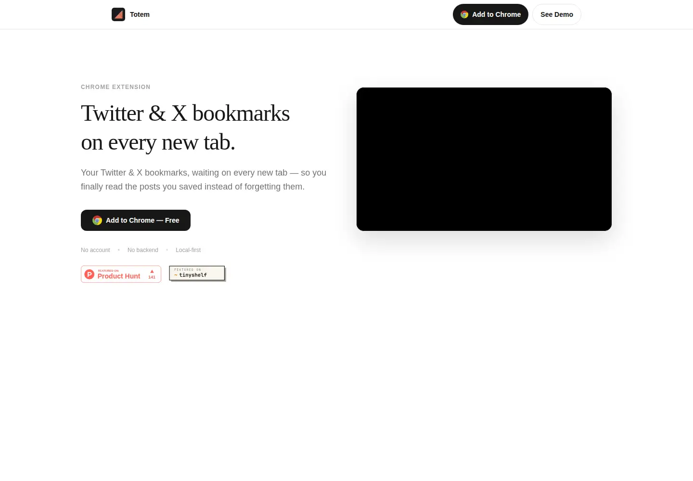This screenshot has height=481, width=693.
Task: Open the Featured on tinyshelf badge
Action: (x=197, y=273)
